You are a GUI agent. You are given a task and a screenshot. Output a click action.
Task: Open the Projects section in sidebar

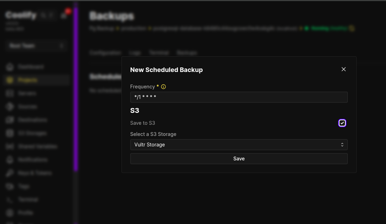coord(28,80)
